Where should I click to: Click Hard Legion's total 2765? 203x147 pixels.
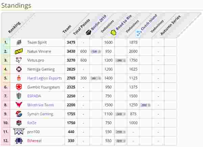[71, 78]
